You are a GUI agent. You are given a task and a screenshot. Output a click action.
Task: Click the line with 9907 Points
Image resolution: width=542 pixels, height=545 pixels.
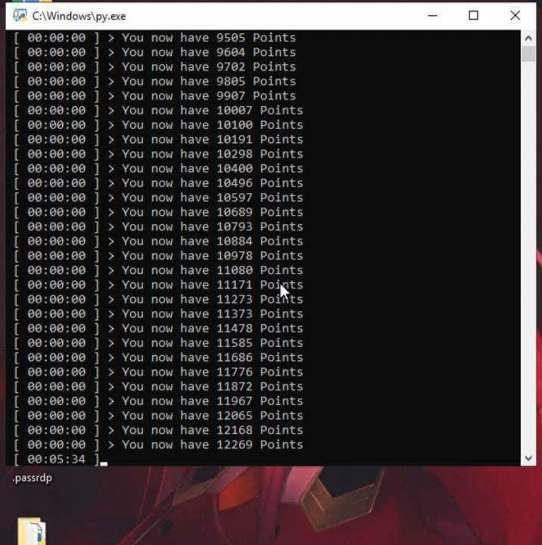(x=154, y=96)
